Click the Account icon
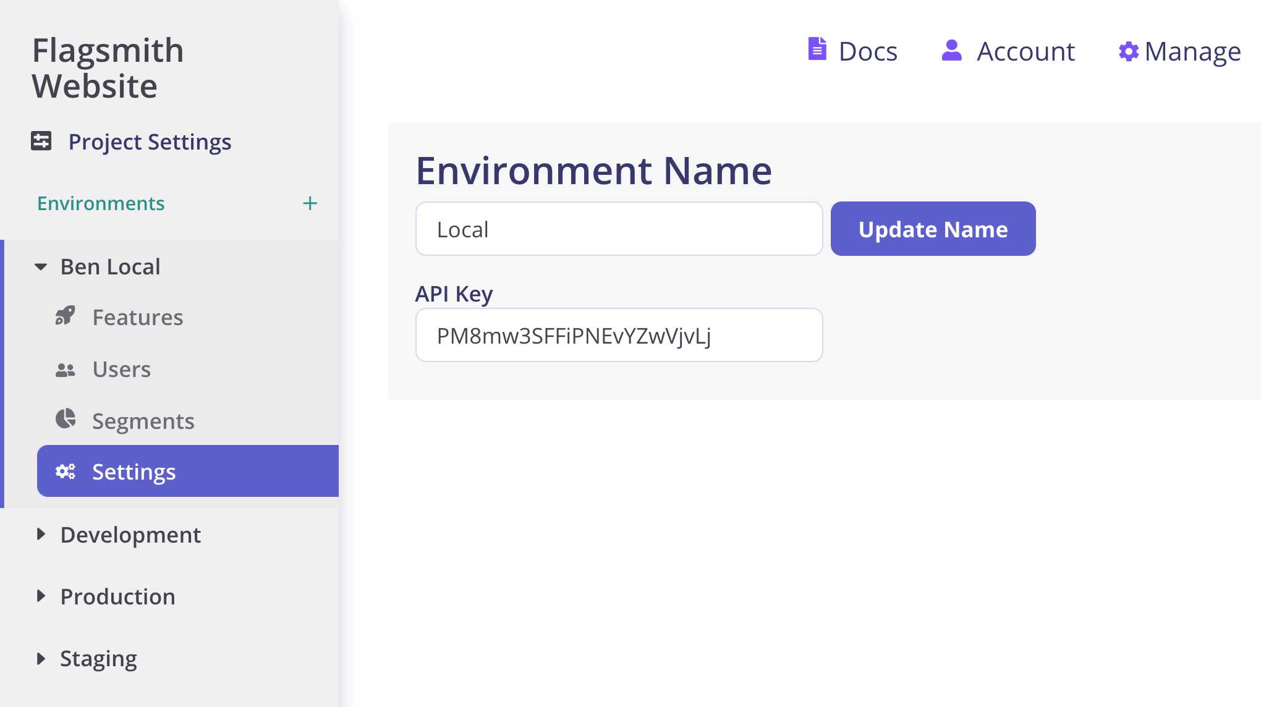Viewport: 1261px width, 707px height. coord(950,50)
